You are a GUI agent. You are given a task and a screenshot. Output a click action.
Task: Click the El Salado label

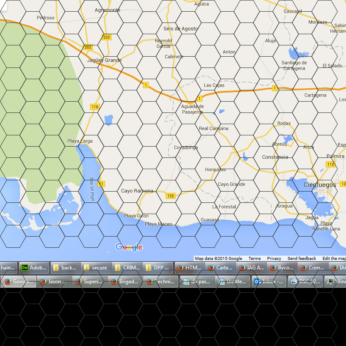pos(332,66)
